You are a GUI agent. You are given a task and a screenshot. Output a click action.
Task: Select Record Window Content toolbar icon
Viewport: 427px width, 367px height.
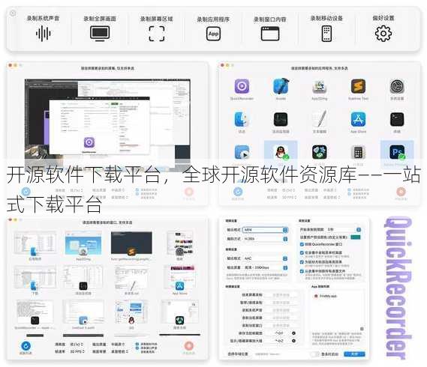270,34
